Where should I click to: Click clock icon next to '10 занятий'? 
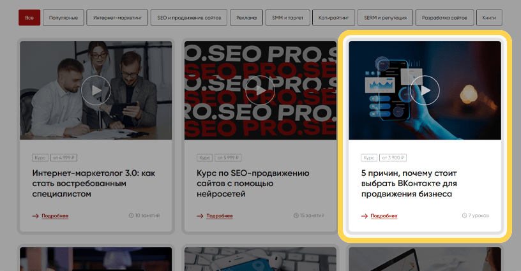(132, 216)
